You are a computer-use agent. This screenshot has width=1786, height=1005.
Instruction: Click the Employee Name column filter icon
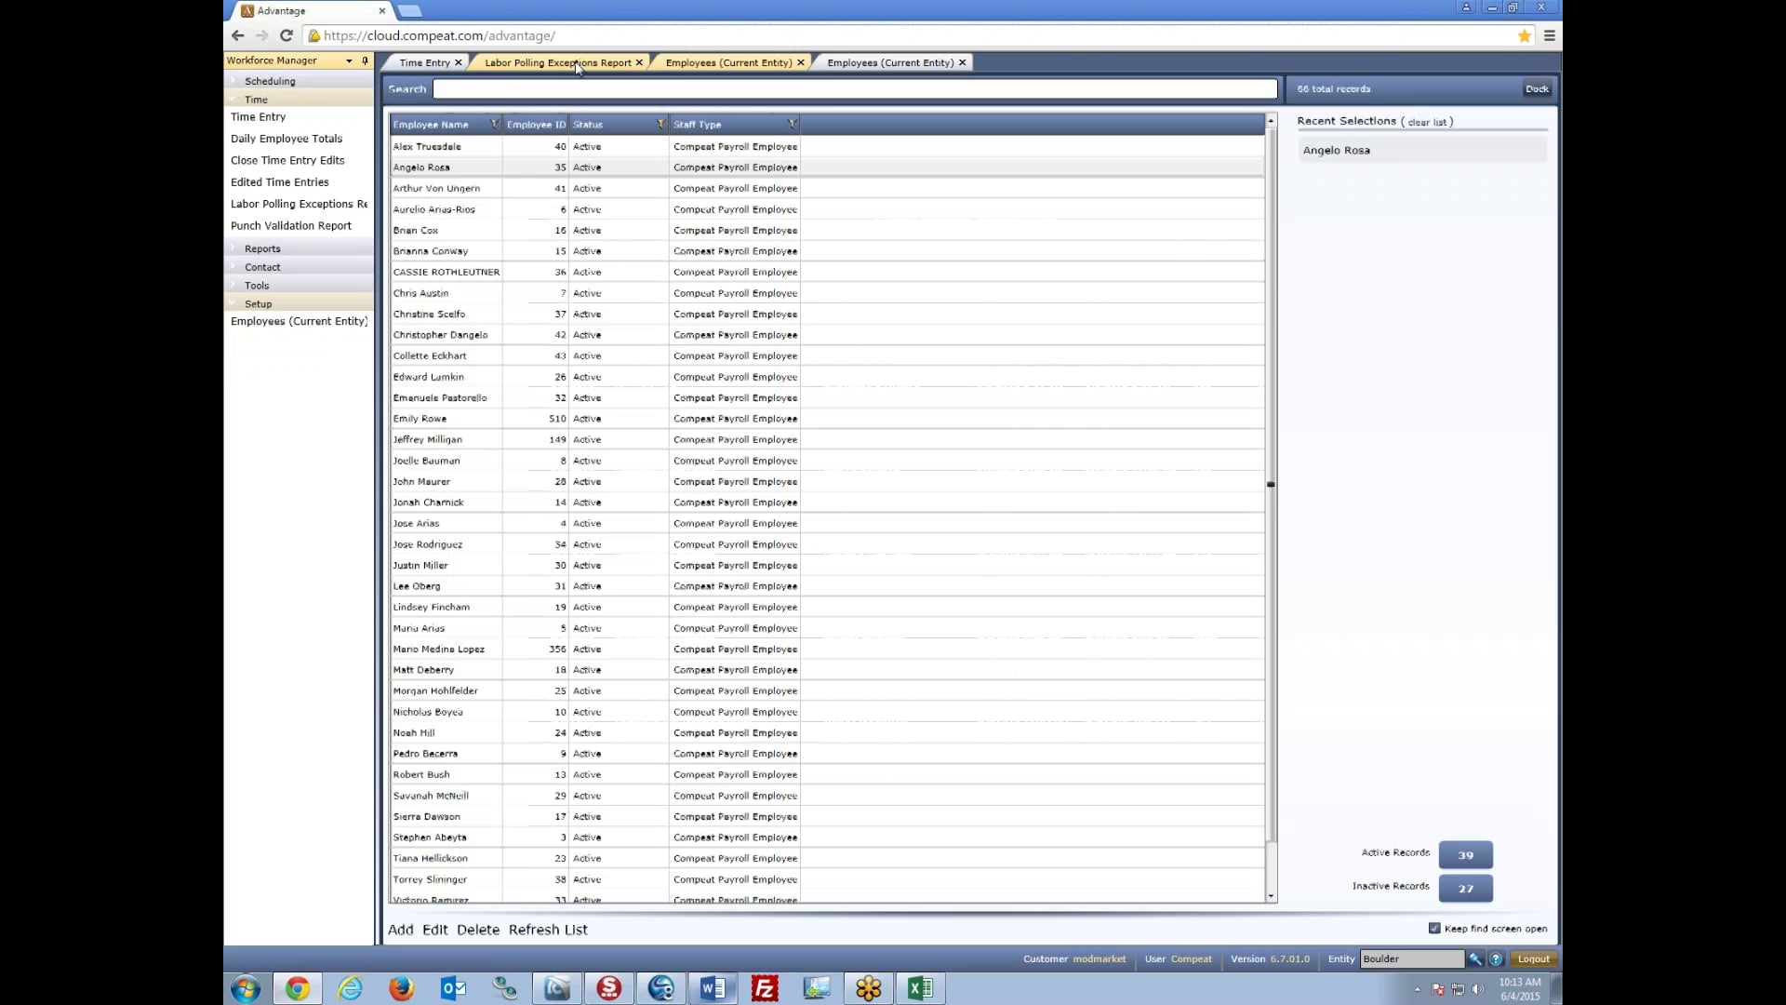[x=494, y=124]
